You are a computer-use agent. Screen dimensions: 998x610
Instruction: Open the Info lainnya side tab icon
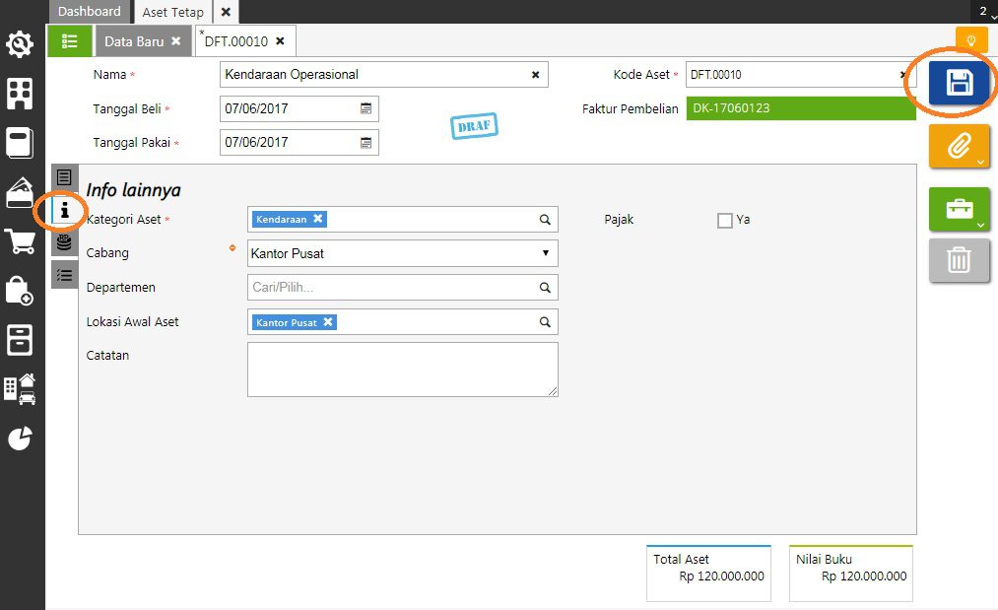(x=64, y=210)
